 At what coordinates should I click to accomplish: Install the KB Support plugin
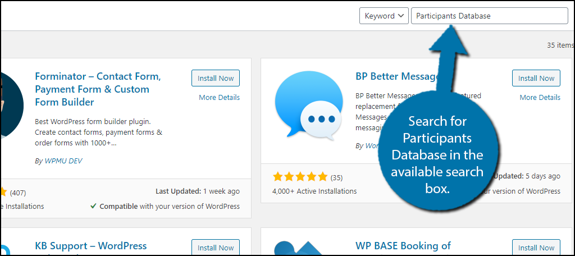coord(216,248)
